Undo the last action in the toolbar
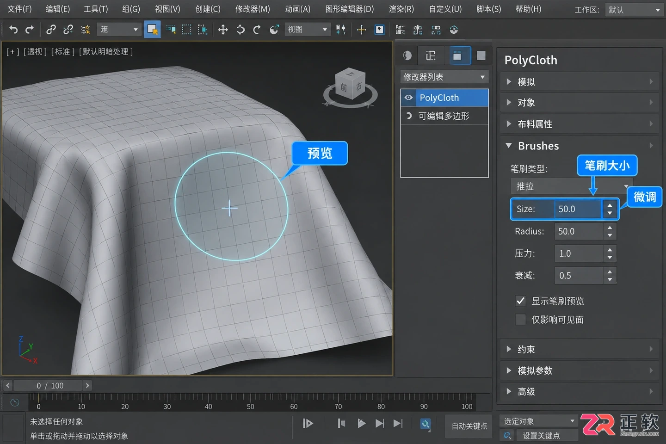This screenshot has height=444, width=666. [13, 30]
